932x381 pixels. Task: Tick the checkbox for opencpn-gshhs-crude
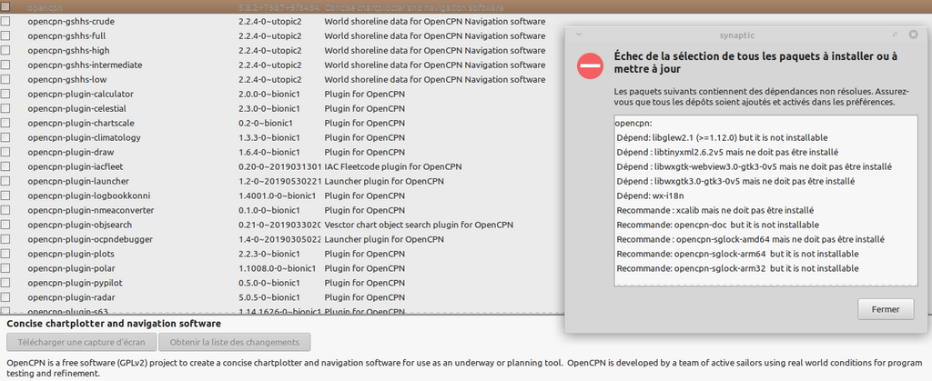click(5, 21)
